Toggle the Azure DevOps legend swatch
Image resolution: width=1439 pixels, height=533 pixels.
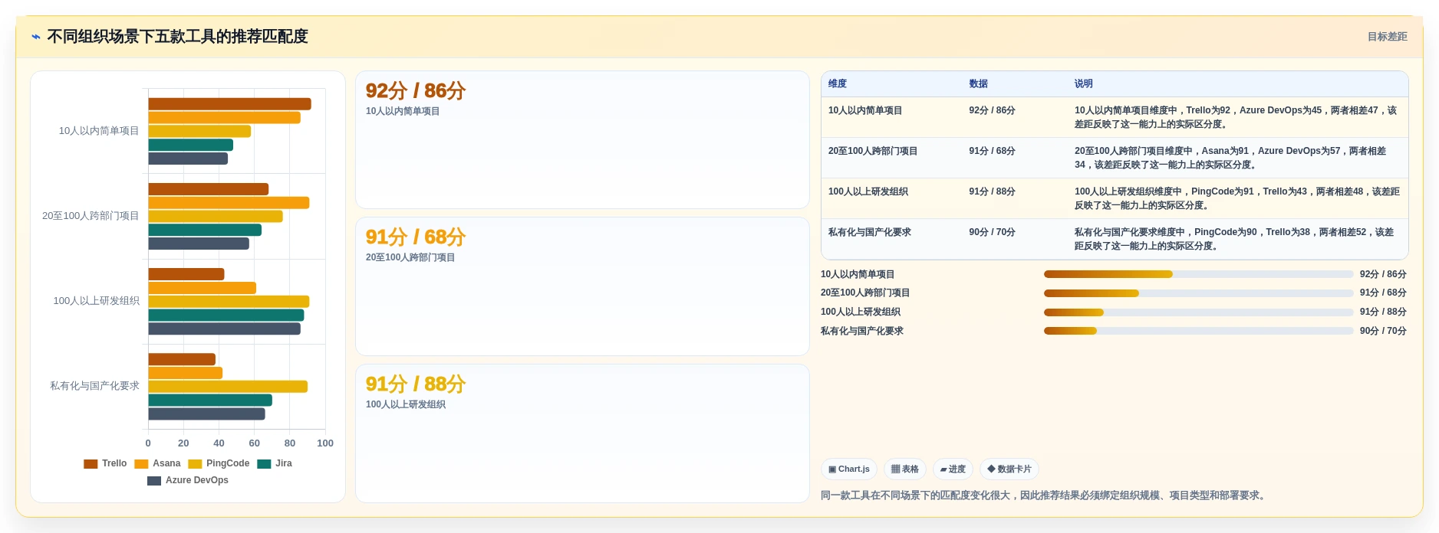[154, 480]
